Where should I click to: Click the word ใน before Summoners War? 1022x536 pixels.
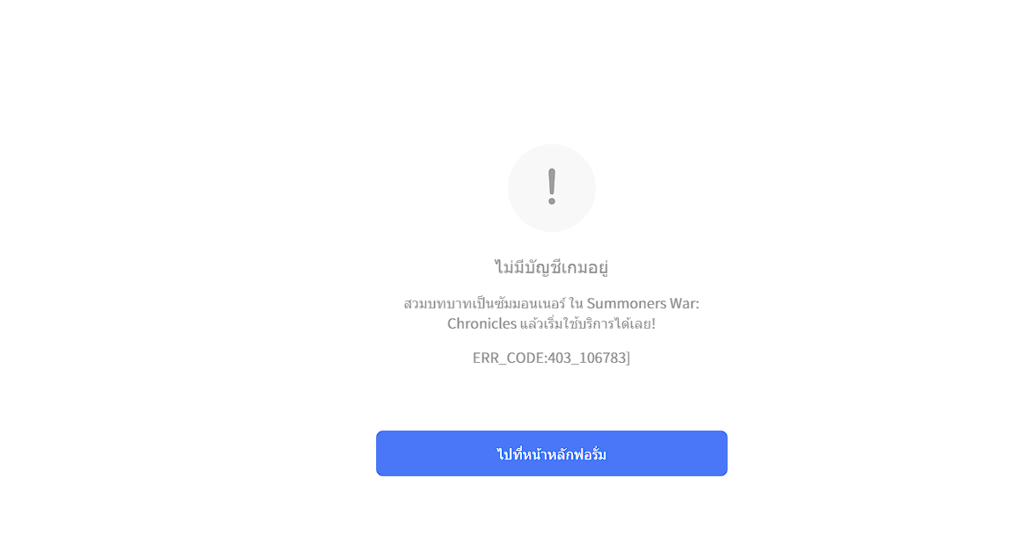click(x=576, y=303)
